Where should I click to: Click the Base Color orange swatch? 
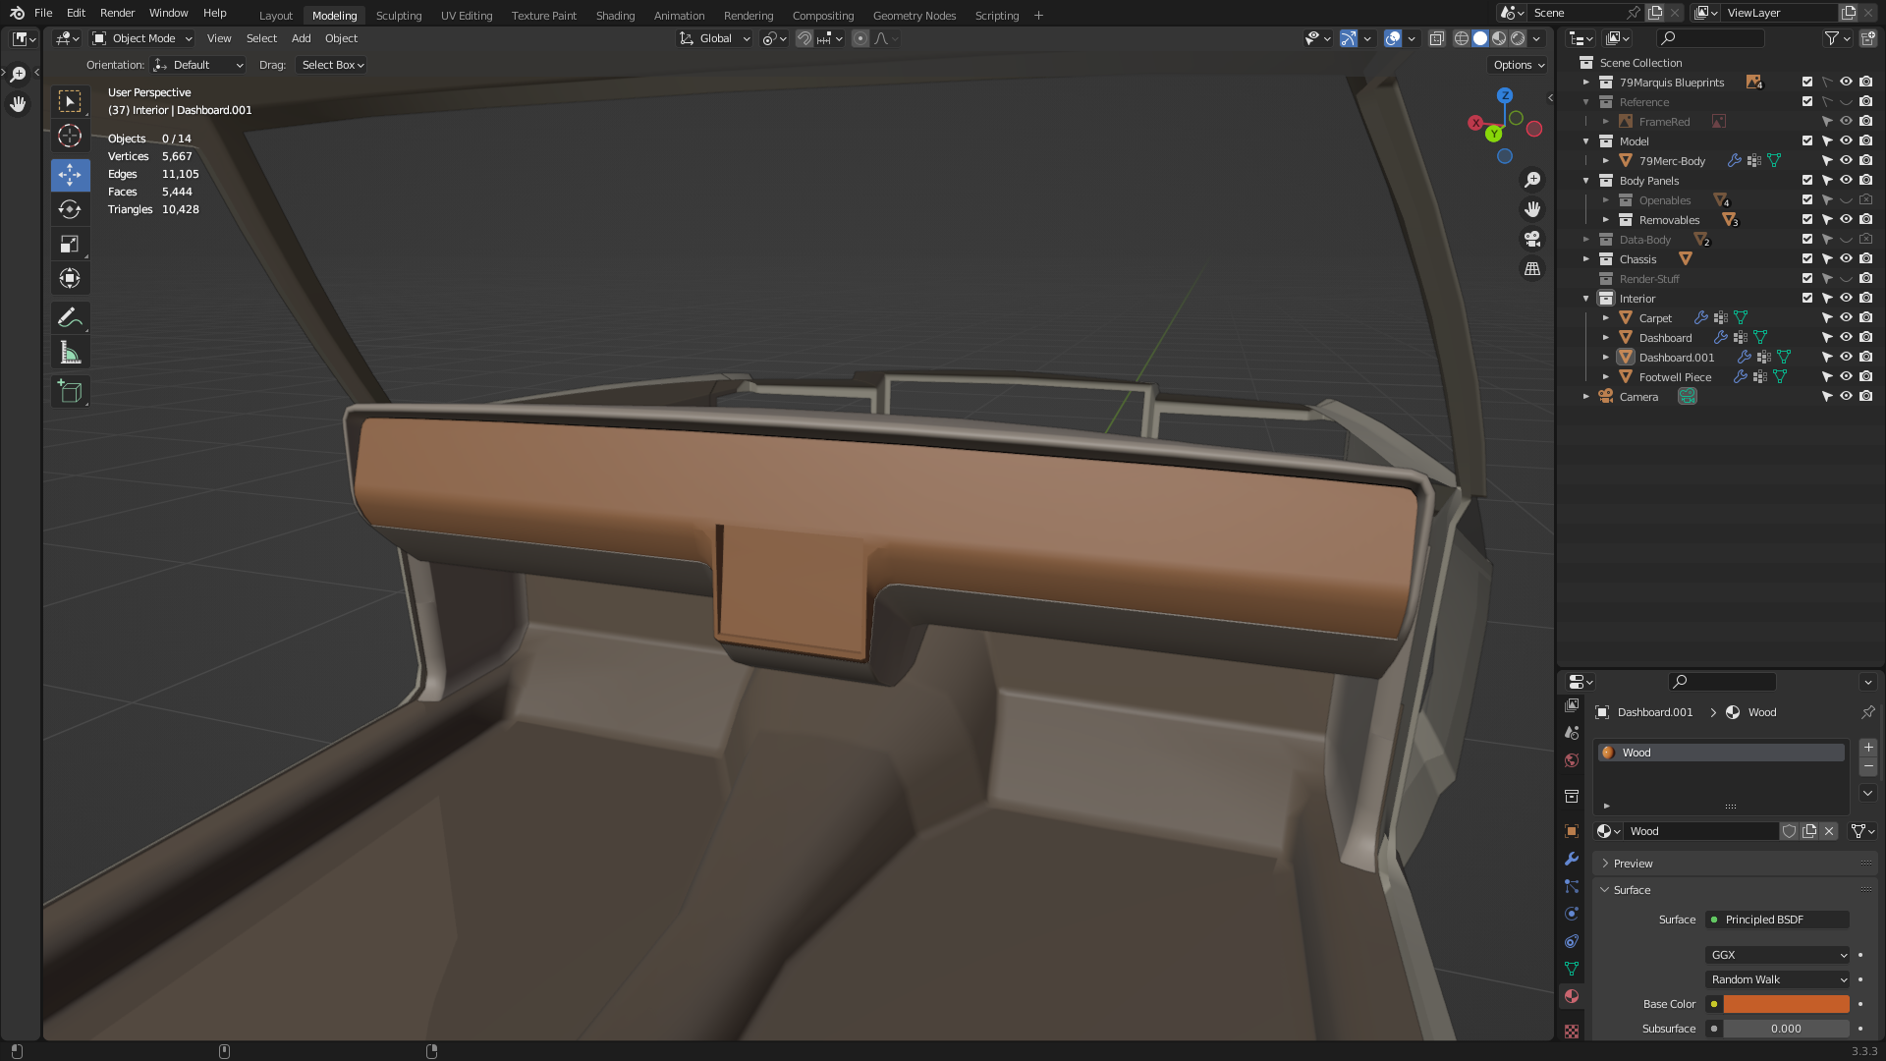click(x=1786, y=1004)
